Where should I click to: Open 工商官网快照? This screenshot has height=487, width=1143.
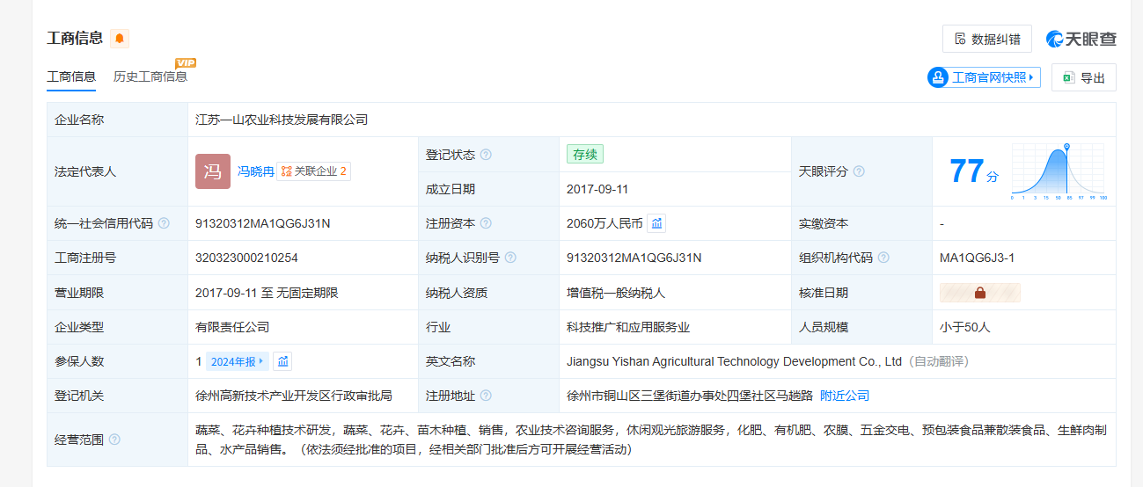(x=984, y=77)
